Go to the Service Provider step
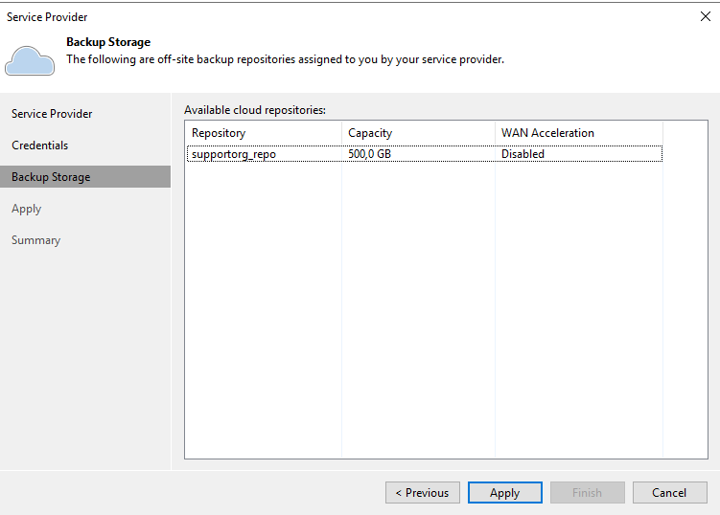The width and height of the screenshot is (720, 515). [52, 114]
